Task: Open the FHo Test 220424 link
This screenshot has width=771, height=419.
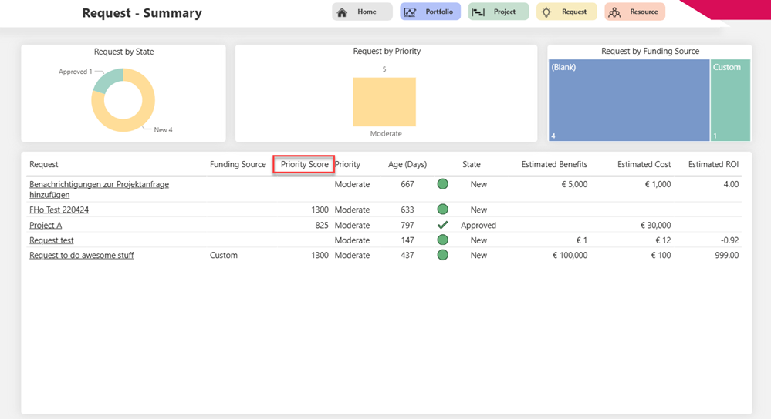Action: pos(59,209)
